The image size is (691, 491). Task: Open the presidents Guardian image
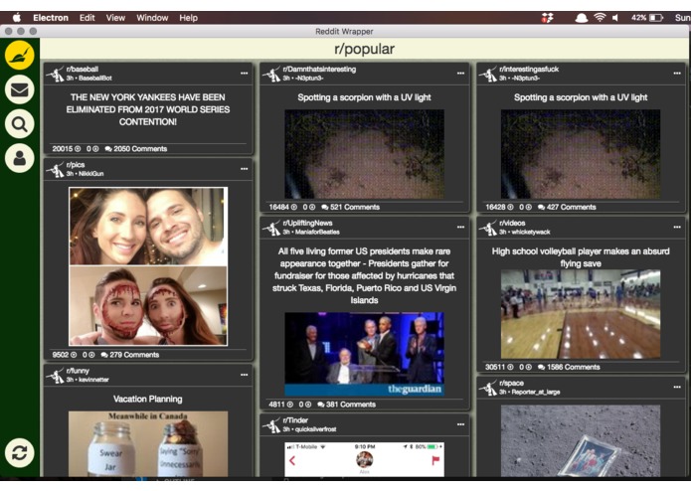click(364, 354)
